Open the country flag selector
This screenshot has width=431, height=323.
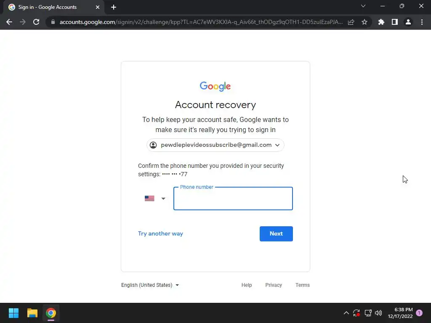155,199
